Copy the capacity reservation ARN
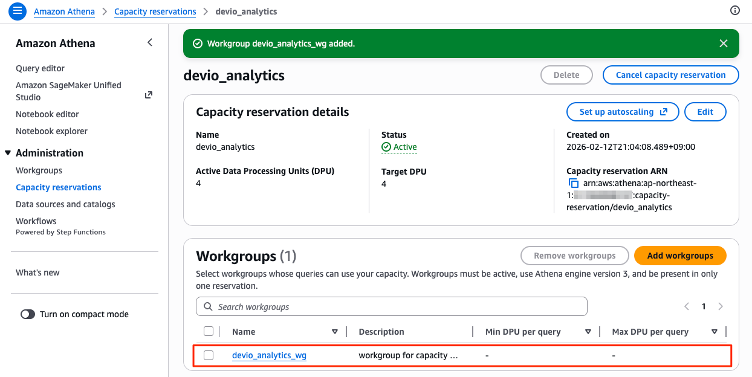 pyautogui.click(x=573, y=183)
